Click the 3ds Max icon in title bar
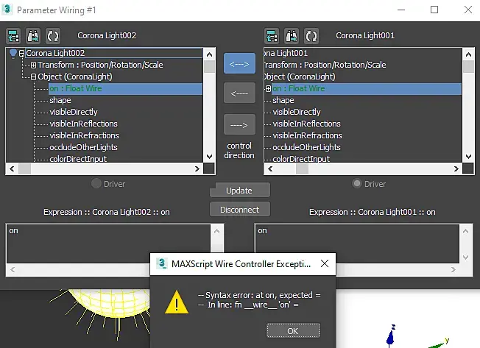Viewport: 480px width, 348px height. [x=7, y=10]
